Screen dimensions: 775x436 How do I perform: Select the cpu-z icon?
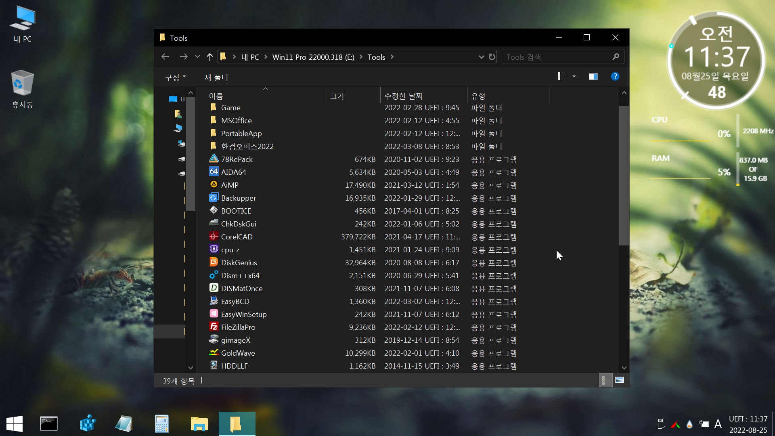214,249
